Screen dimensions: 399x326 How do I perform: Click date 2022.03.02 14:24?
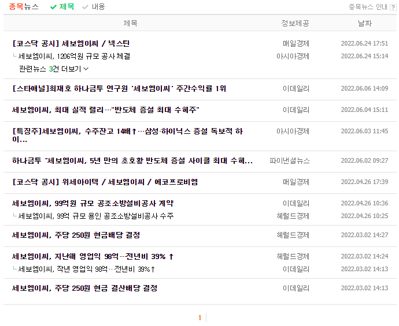(x=364, y=256)
